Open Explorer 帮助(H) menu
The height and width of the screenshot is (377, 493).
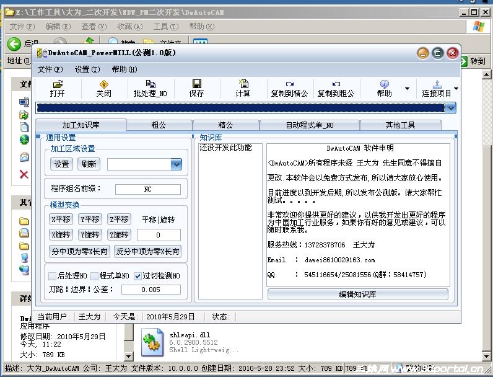202,27
